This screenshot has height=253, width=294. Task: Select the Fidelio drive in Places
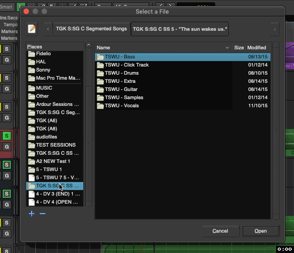pos(43,53)
